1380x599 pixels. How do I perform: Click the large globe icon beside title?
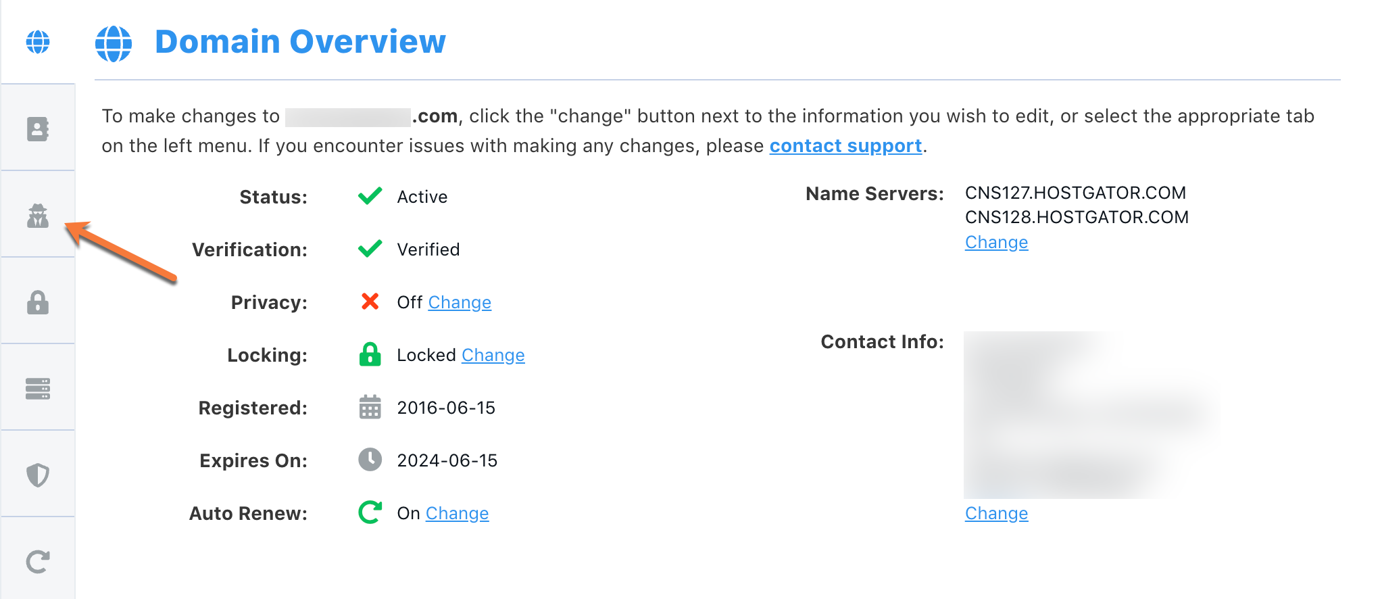tap(114, 44)
